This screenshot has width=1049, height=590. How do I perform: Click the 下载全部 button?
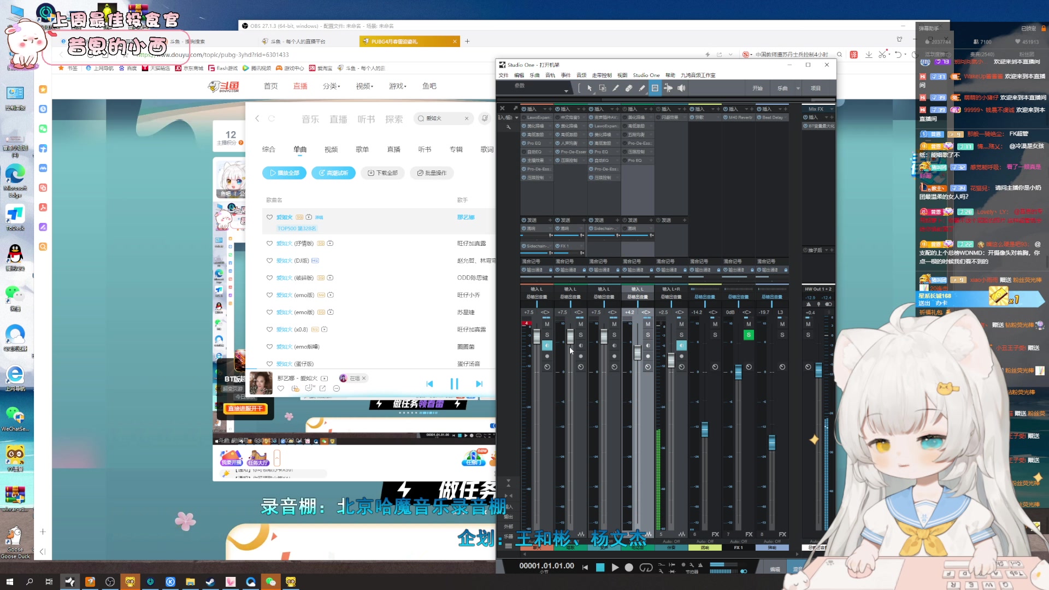point(382,173)
